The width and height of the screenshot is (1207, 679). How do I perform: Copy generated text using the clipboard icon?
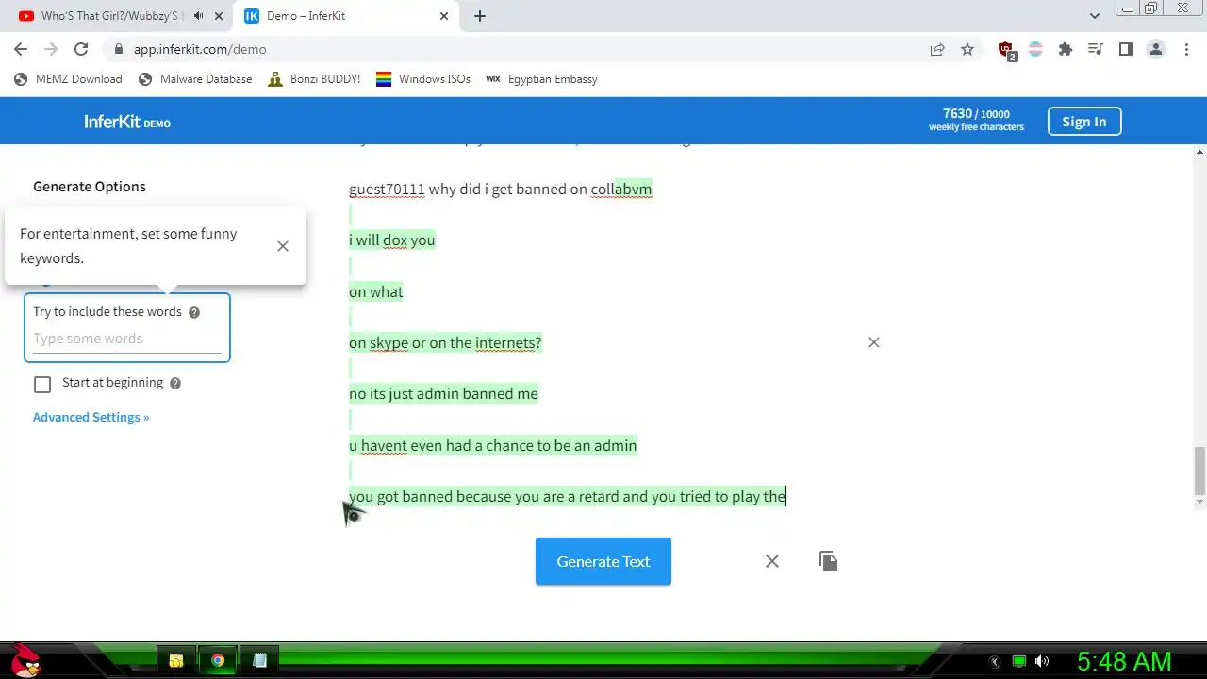point(828,561)
